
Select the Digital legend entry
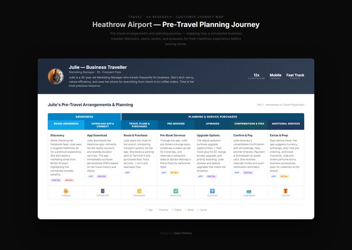pyautogui.click(x=176, y=210)
